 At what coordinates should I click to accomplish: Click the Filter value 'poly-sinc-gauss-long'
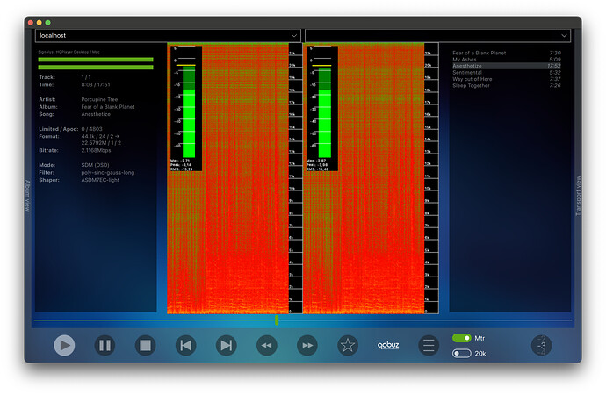(x=108, y=173)
